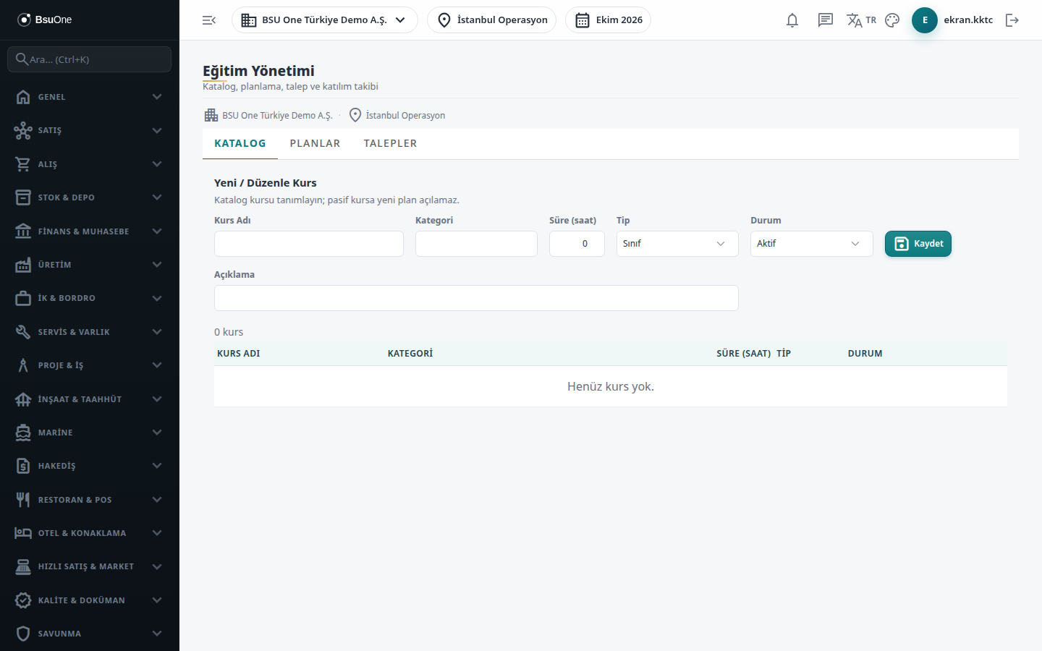The width and height of the screenshot is (1042, 651).
Task: Open the Durum dropdown showing Aktif
Action: (x=812, y=244)
